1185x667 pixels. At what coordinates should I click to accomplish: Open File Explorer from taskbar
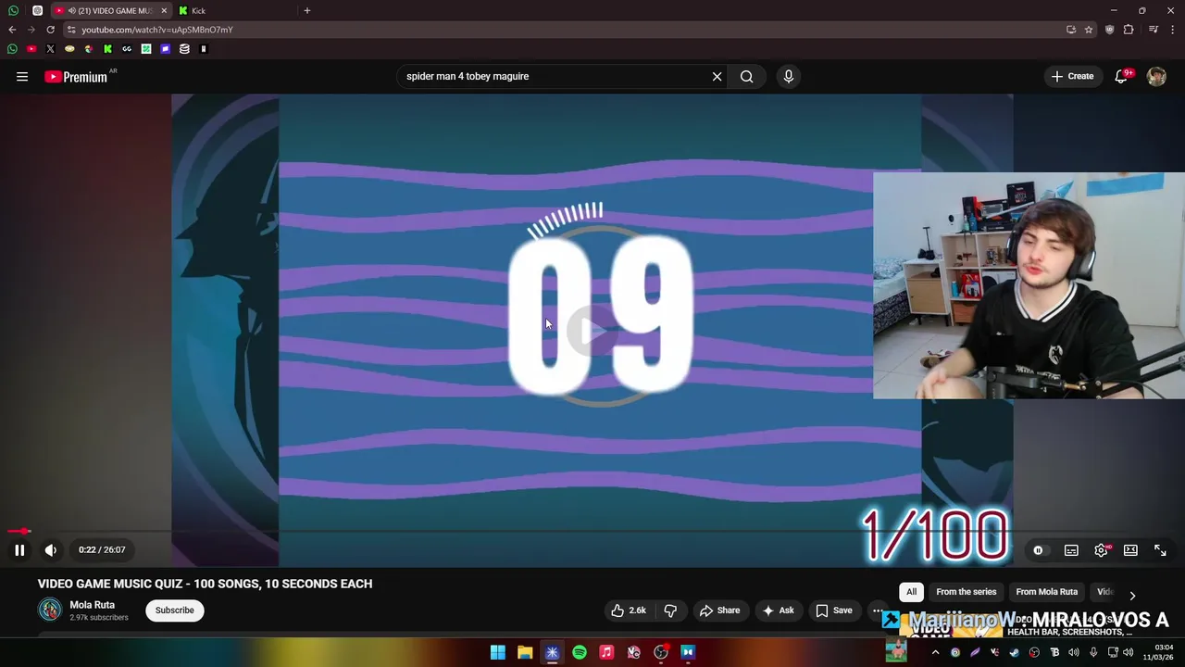(525, 652)
